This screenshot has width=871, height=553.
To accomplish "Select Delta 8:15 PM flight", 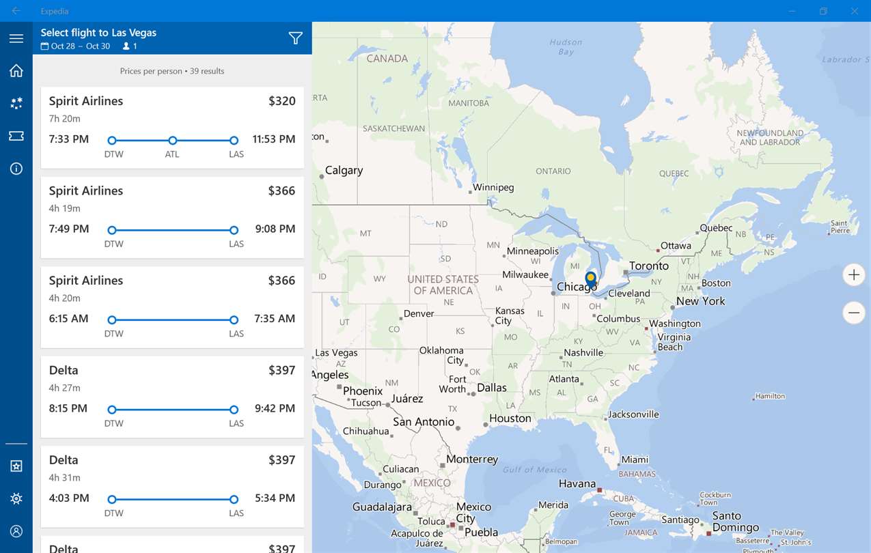I will pyautogui.click(x=172, y=397).
